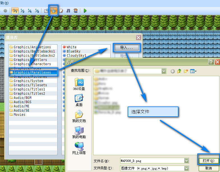Go to 我的电脑 in places bar
Screen dimensions: 220x172
point(79,132)
